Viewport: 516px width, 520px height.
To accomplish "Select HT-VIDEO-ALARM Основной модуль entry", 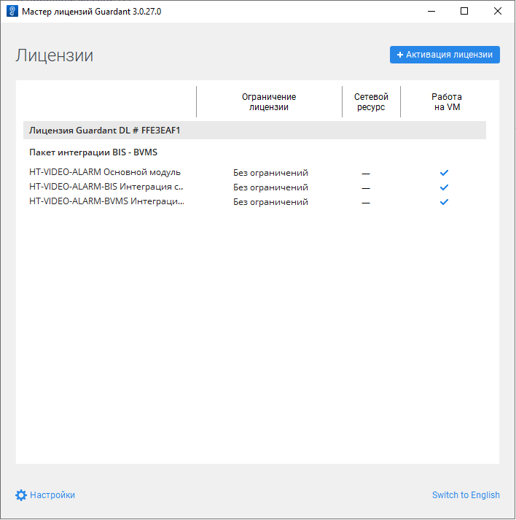I will [x=105, y=173].
